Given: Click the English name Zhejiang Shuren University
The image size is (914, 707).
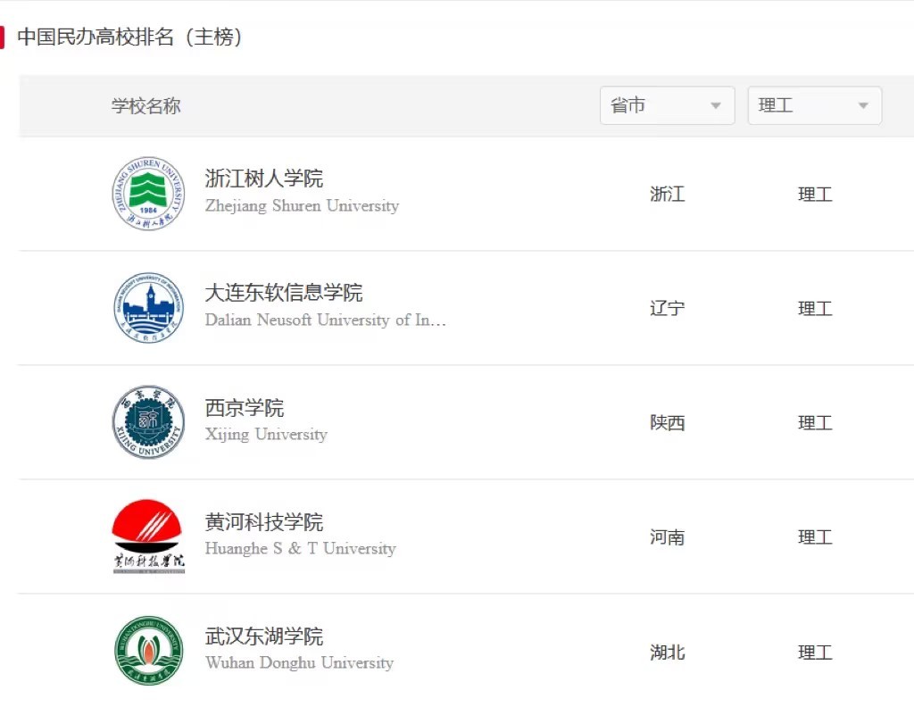Looking at the screenshot, I should 302,206.
